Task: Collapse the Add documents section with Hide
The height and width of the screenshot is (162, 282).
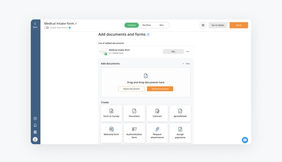Action: [186, 64]
